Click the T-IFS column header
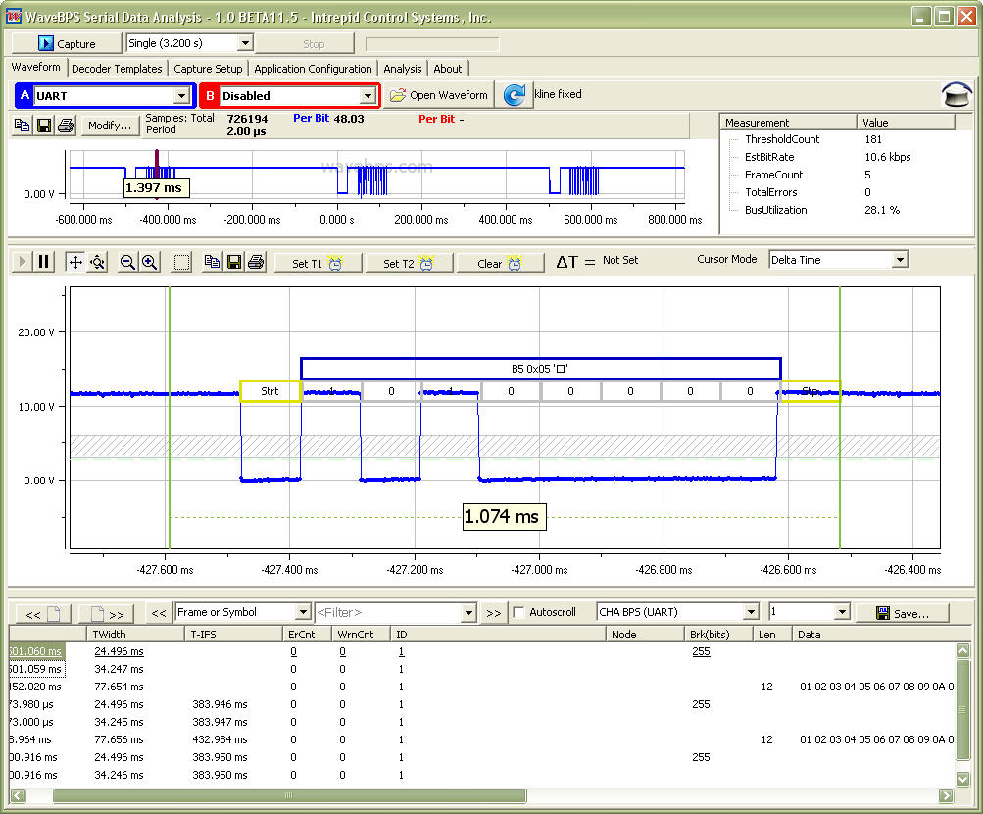The image size is (983, 814). coord(233,634)
